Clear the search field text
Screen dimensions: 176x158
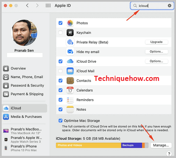point(170,6)
